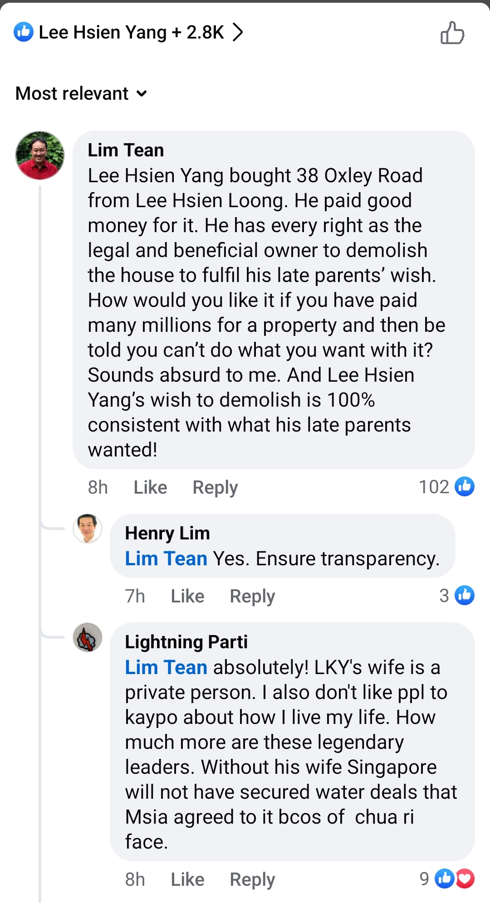Open the Most relevant sort dropdown
The width and height of the screenshot is (490, 903).
tap(81, 93)
